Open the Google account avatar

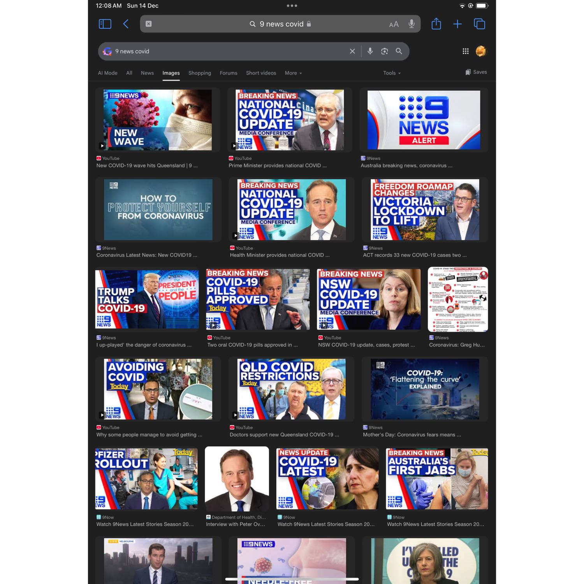coord(481,51)
